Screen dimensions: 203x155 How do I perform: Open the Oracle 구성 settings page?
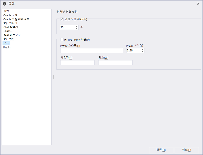click(x=10, y=15)
